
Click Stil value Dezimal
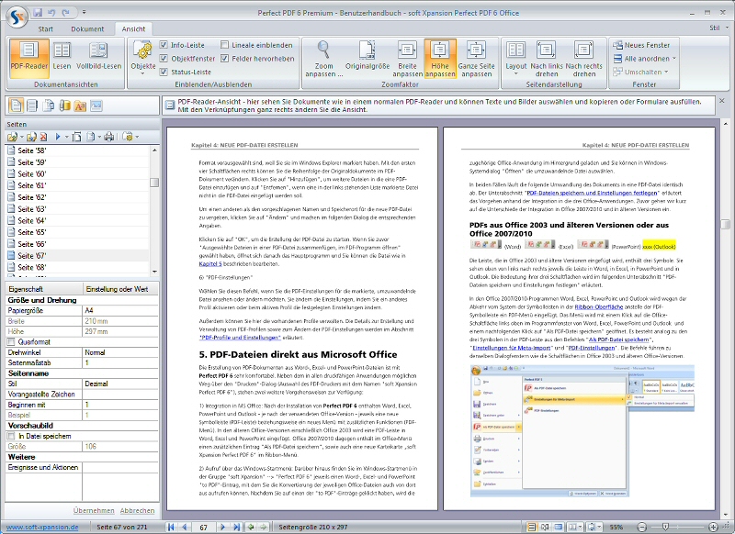point(120,384)
